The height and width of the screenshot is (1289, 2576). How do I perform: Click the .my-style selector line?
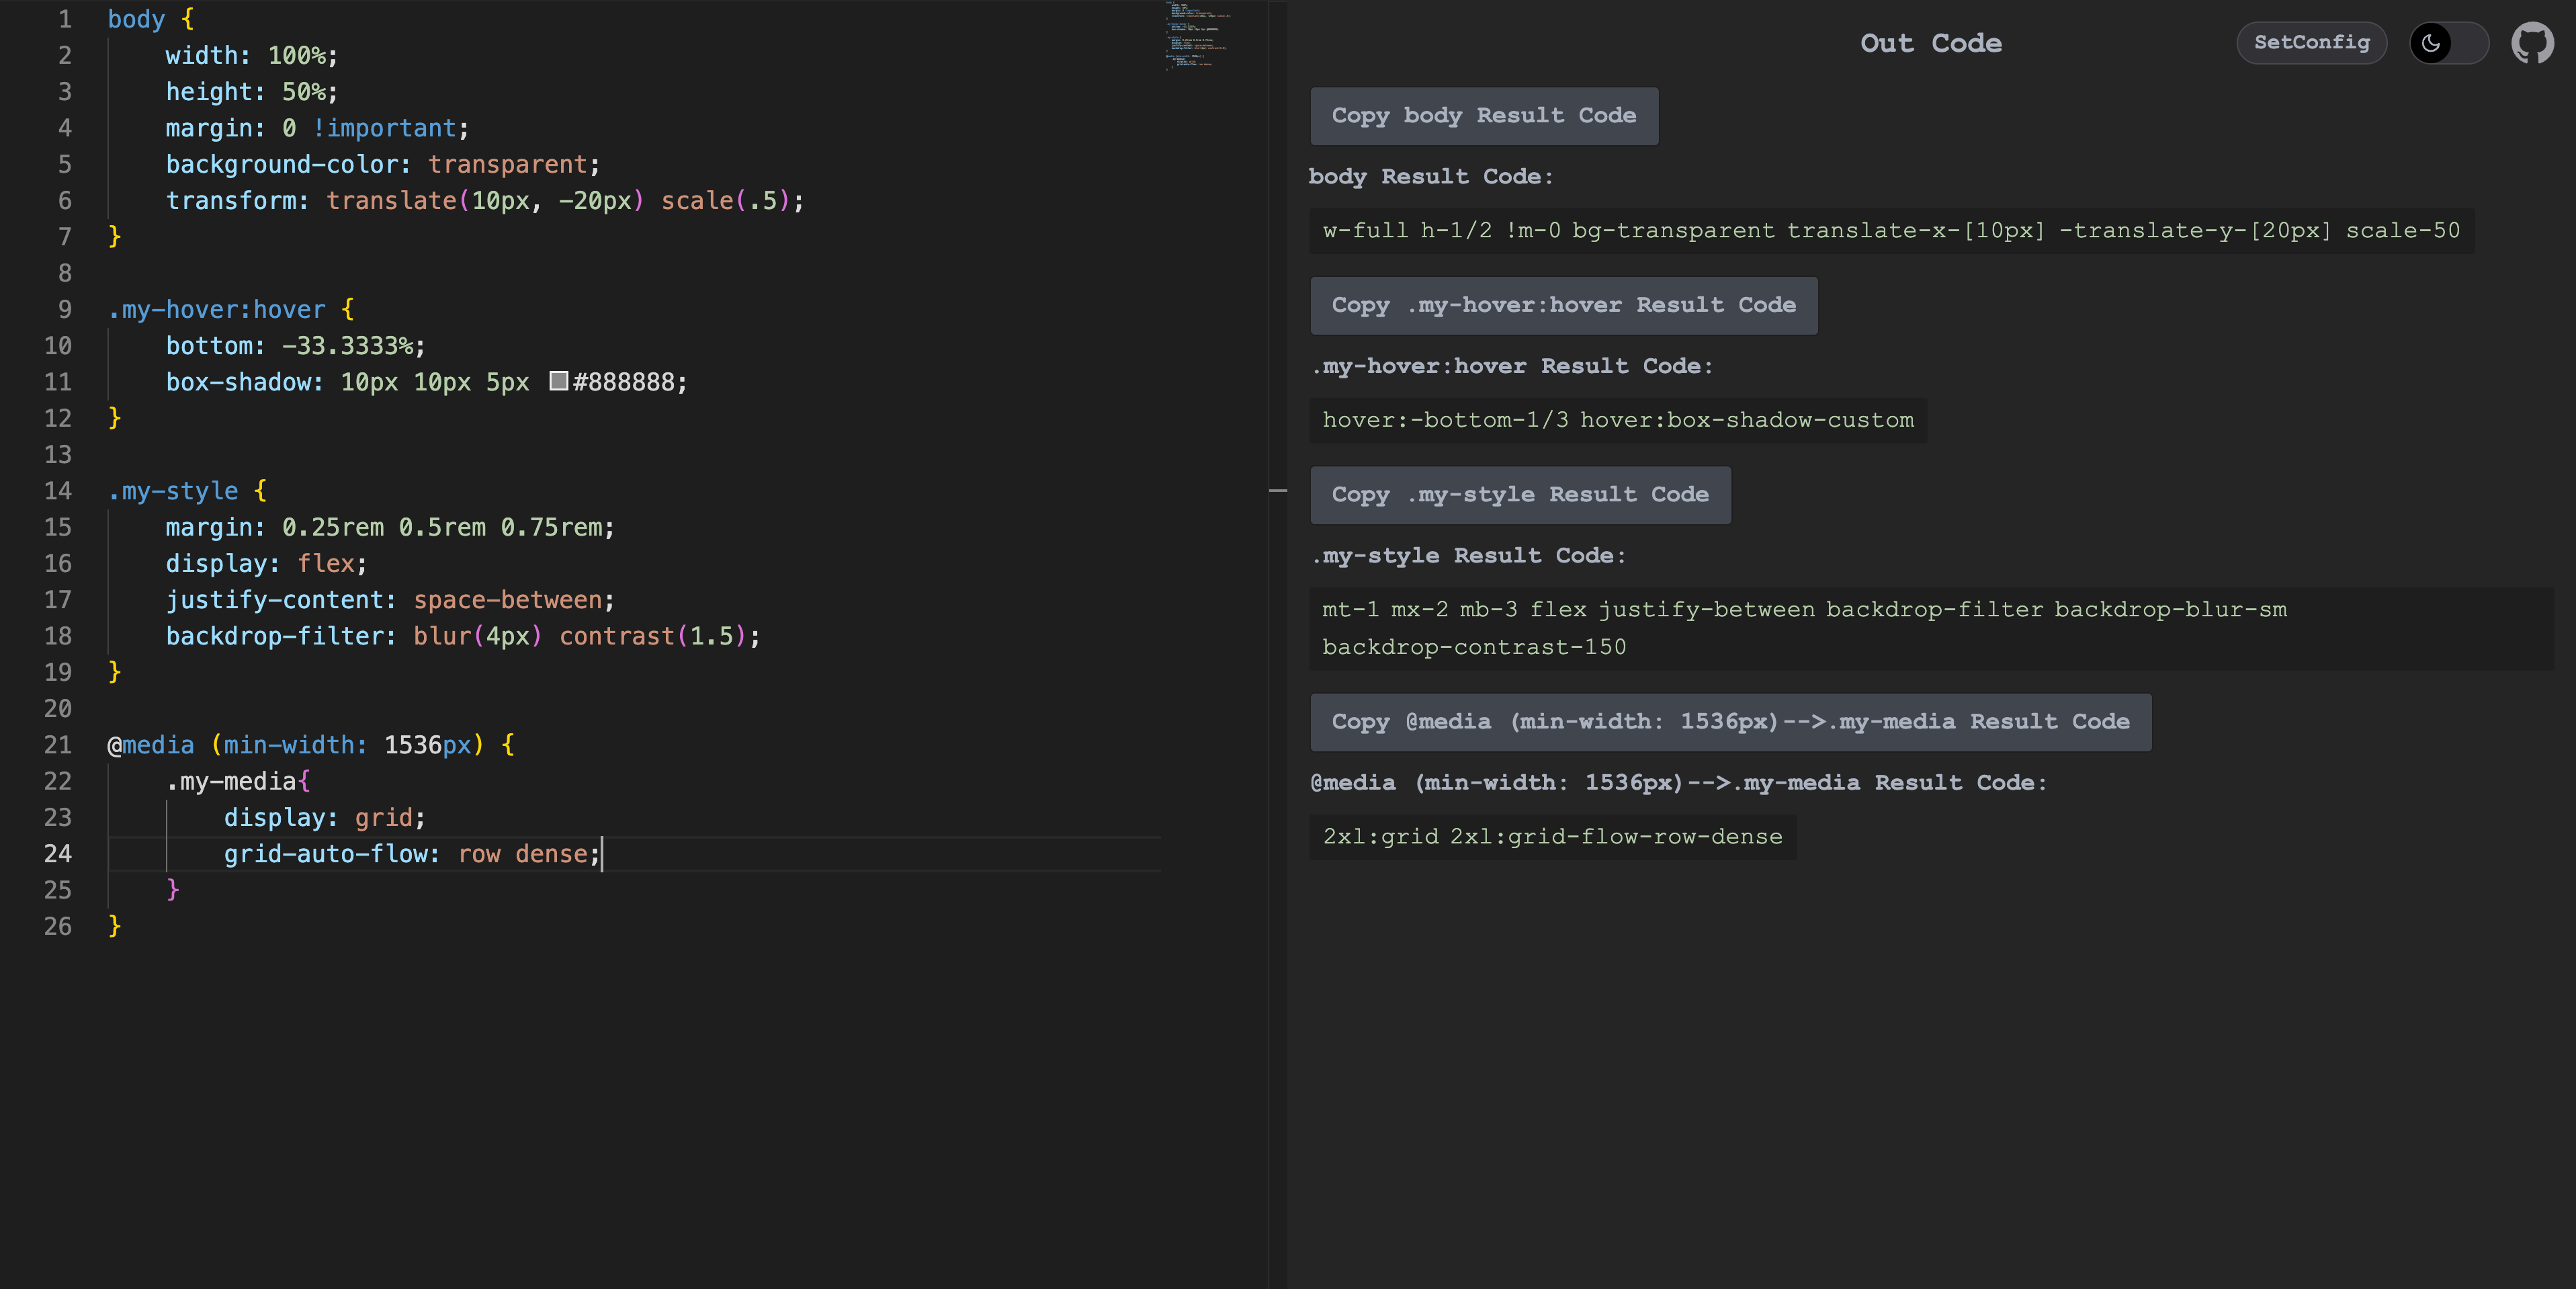point(187,491)
